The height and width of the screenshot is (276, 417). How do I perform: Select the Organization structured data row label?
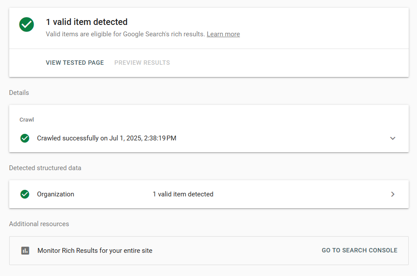56,194
